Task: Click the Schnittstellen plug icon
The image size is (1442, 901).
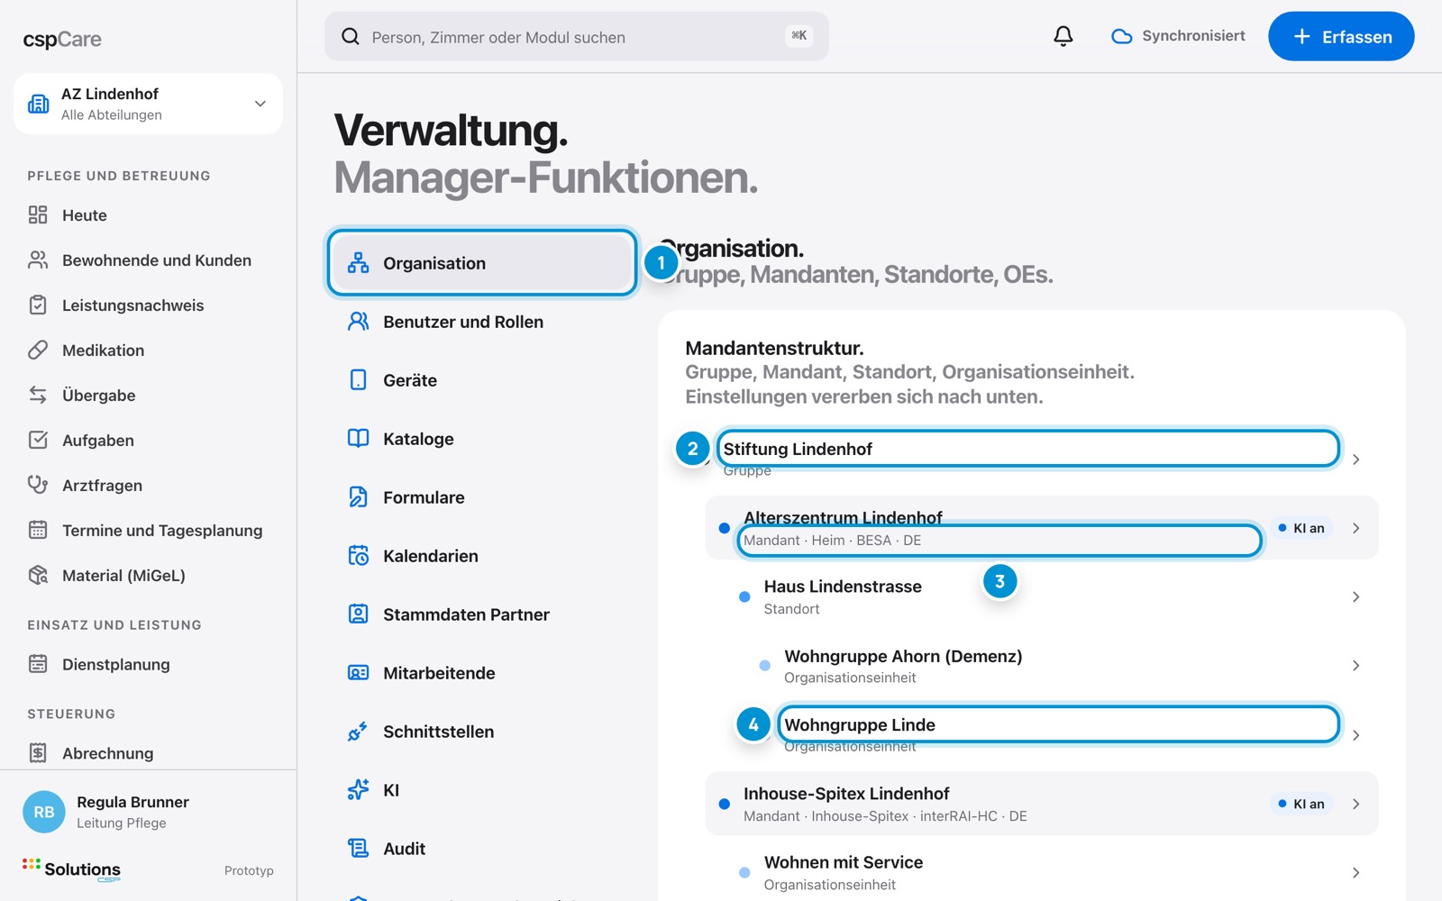Action: [x=359, y=732]
